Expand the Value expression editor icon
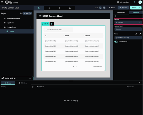Screen dimensions: 143x115 [x=140, y=34]
